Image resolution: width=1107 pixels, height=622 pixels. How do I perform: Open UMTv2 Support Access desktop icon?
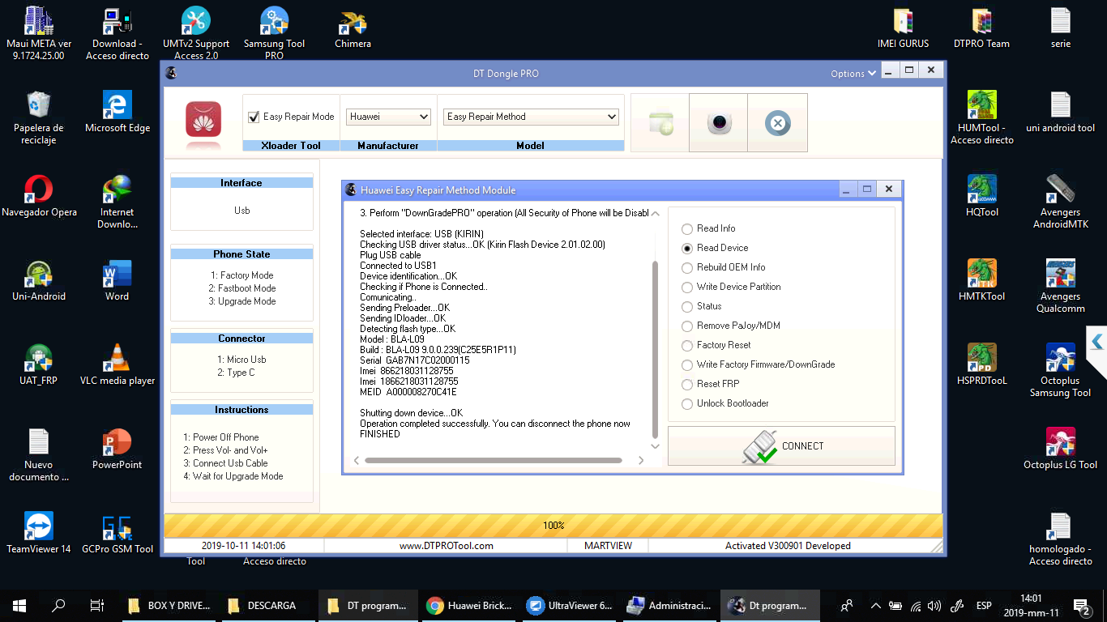(196, 32)
